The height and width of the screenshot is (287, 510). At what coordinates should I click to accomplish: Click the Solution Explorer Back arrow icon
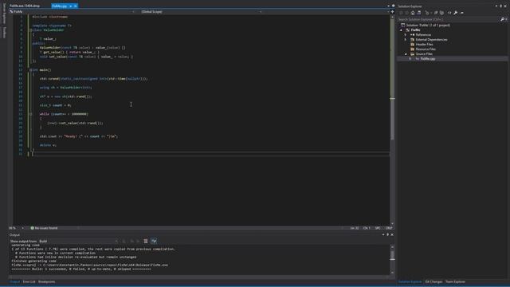pyautogui.click(x=401, y=13)
